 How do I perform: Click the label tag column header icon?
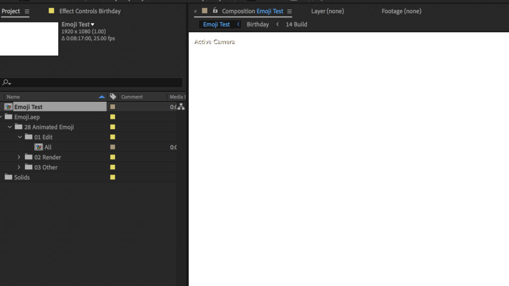tap(113, 97)
